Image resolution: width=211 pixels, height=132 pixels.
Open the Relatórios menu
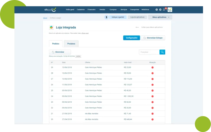coord(145,10)
